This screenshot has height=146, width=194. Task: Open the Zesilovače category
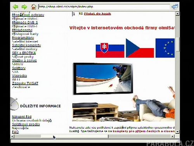21,87
